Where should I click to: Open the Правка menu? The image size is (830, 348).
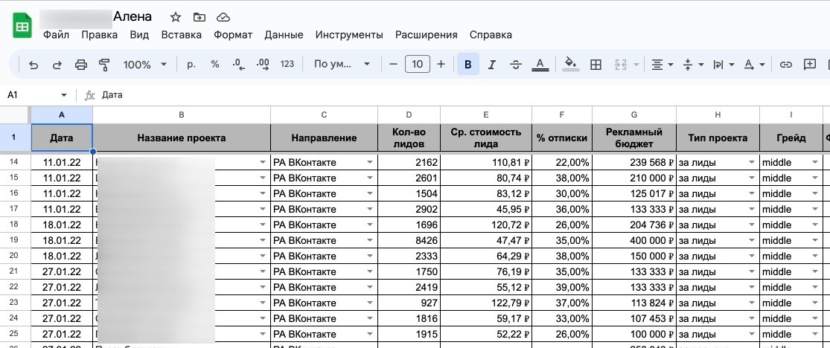[100, 35]
